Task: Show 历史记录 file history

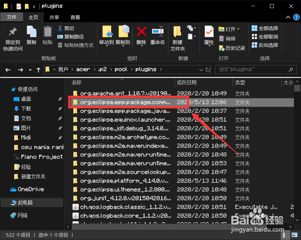Action: point(232,48)
